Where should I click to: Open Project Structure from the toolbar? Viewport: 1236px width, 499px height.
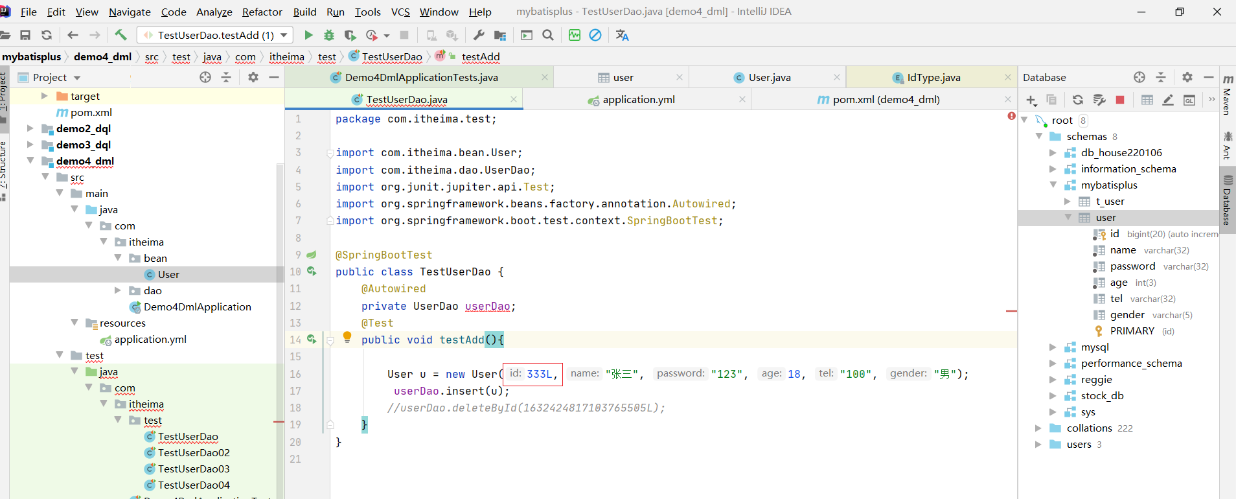[x=500, y=35]
